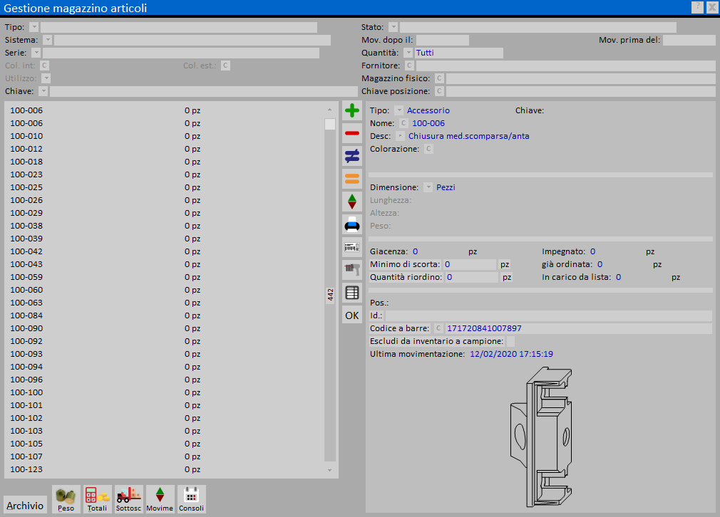Click the barcode scanner gun icon
This screenshot has height=517, width=720.
pyautogui.click(x=352, y=269)
